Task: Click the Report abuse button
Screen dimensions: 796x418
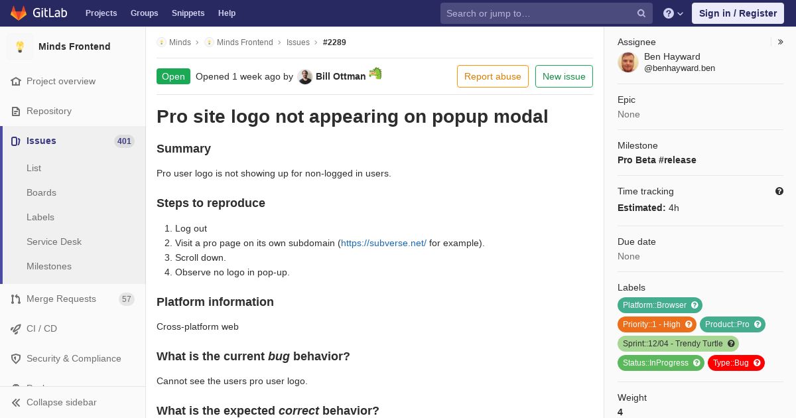Action: 493,76
